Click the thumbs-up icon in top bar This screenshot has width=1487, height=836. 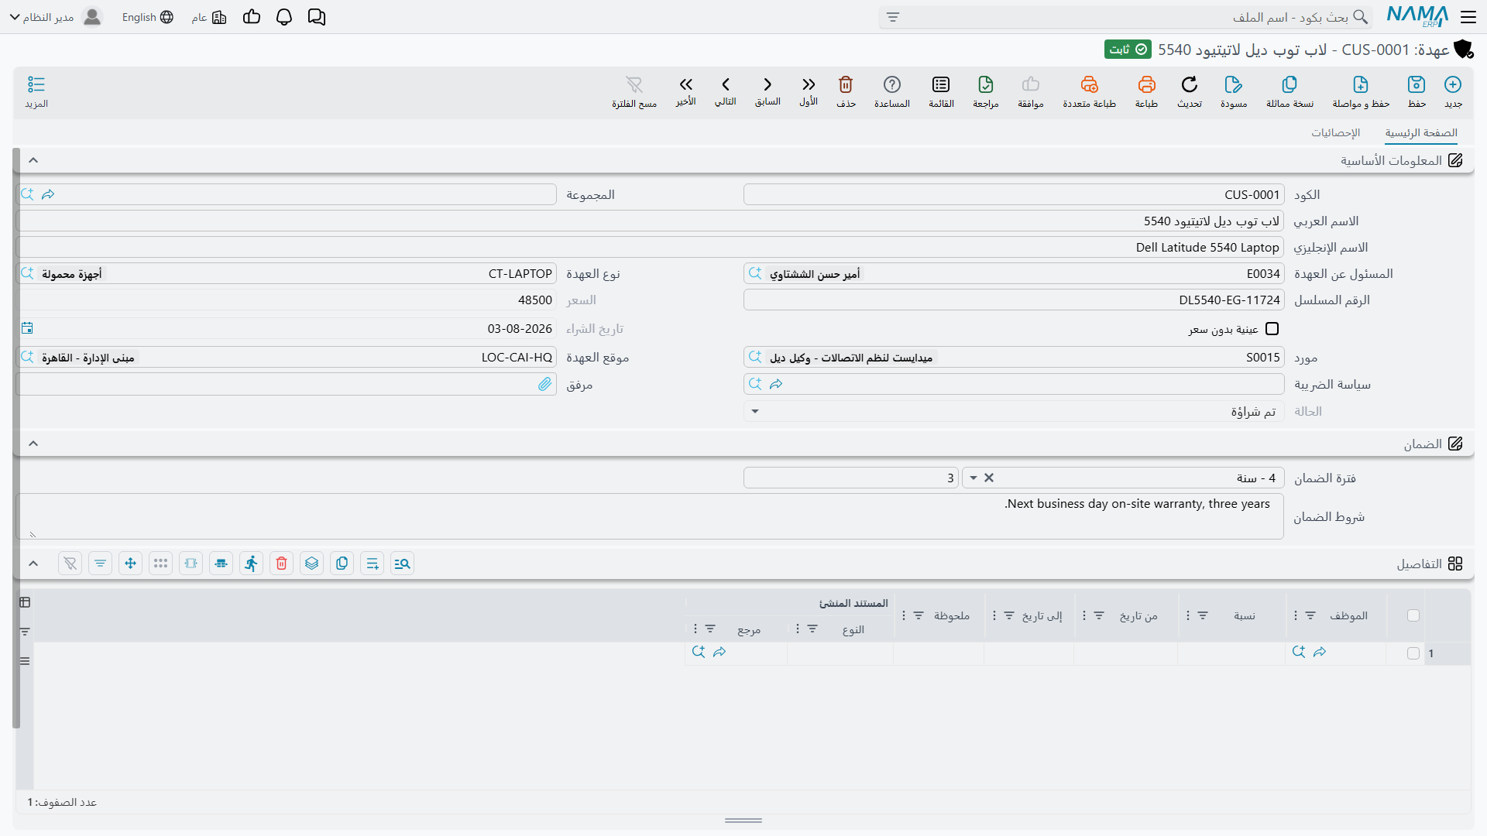coord(252,17)
